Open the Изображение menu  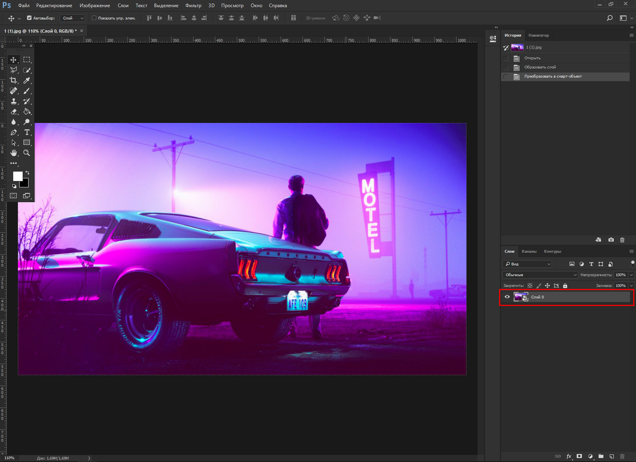(x=95, y=5)
